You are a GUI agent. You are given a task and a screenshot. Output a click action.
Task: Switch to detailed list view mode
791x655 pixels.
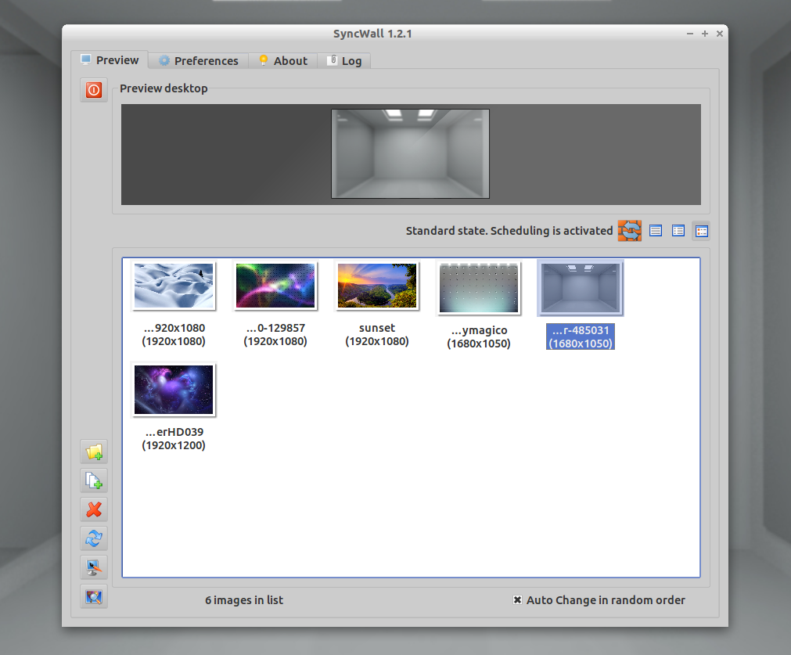678,231
